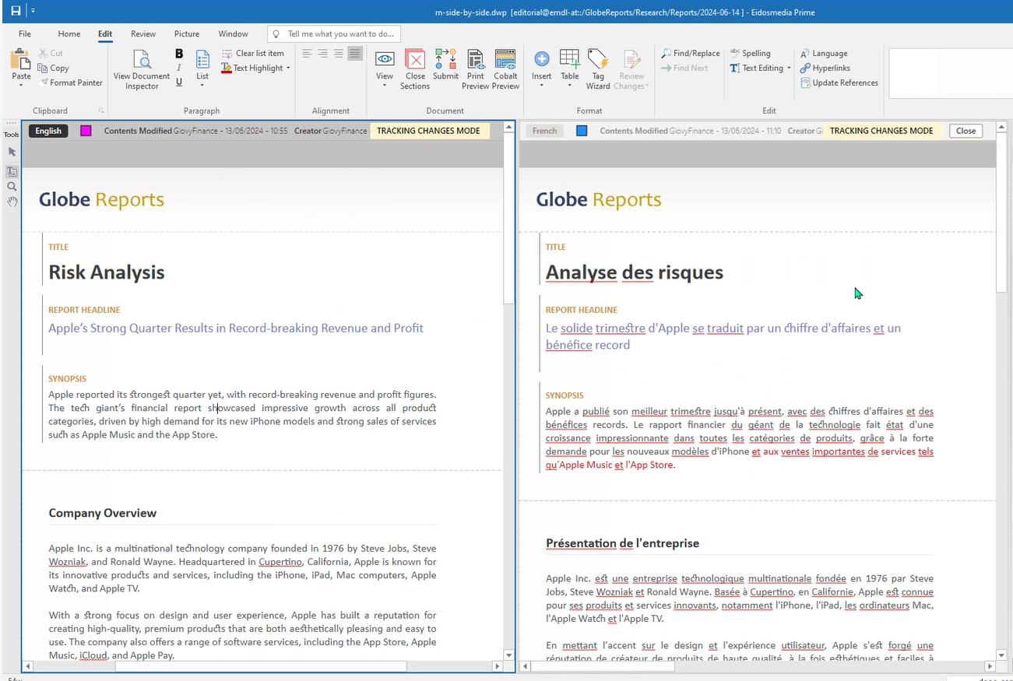
Task: Open the quick access toolbar customize arrow
Action: (x=33, y=11)
